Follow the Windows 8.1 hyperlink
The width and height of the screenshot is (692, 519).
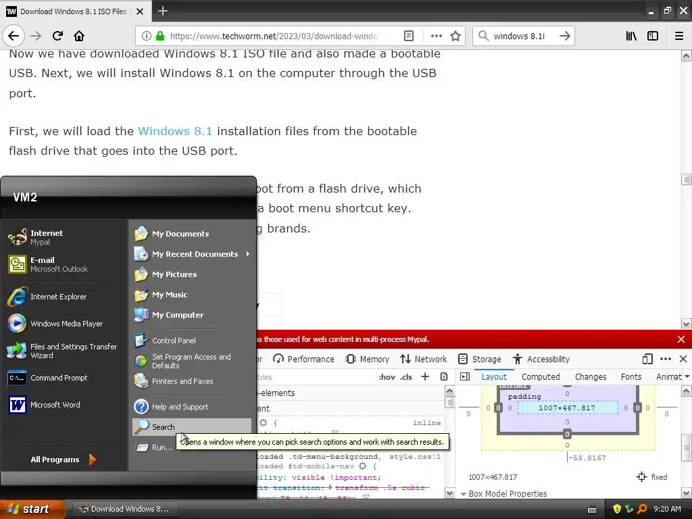[x=175, y=131]
